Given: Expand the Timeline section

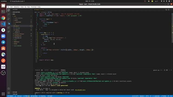Looking at the screenshot, I should [15, 94].
